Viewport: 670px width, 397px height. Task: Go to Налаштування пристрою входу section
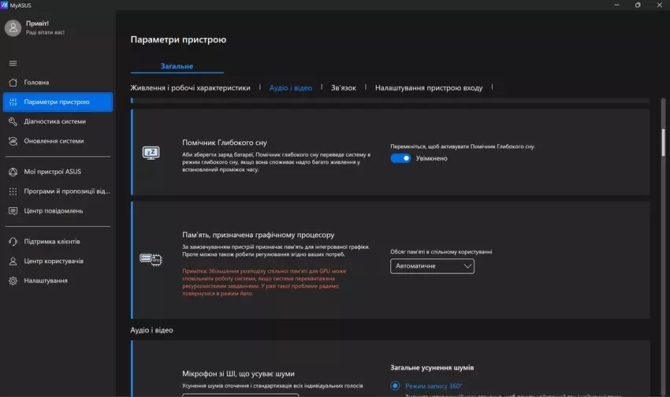(x=428, y=87)
